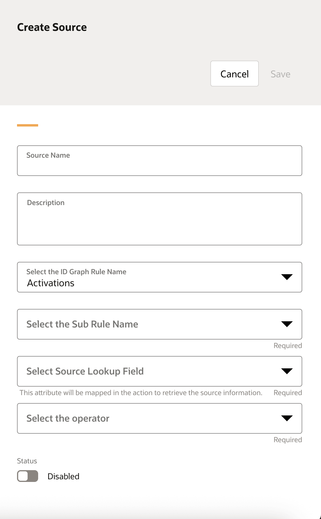The width and height of the screenshot is (321, 519).
Task: Select the Activations value text
Action: pos(50,283)
